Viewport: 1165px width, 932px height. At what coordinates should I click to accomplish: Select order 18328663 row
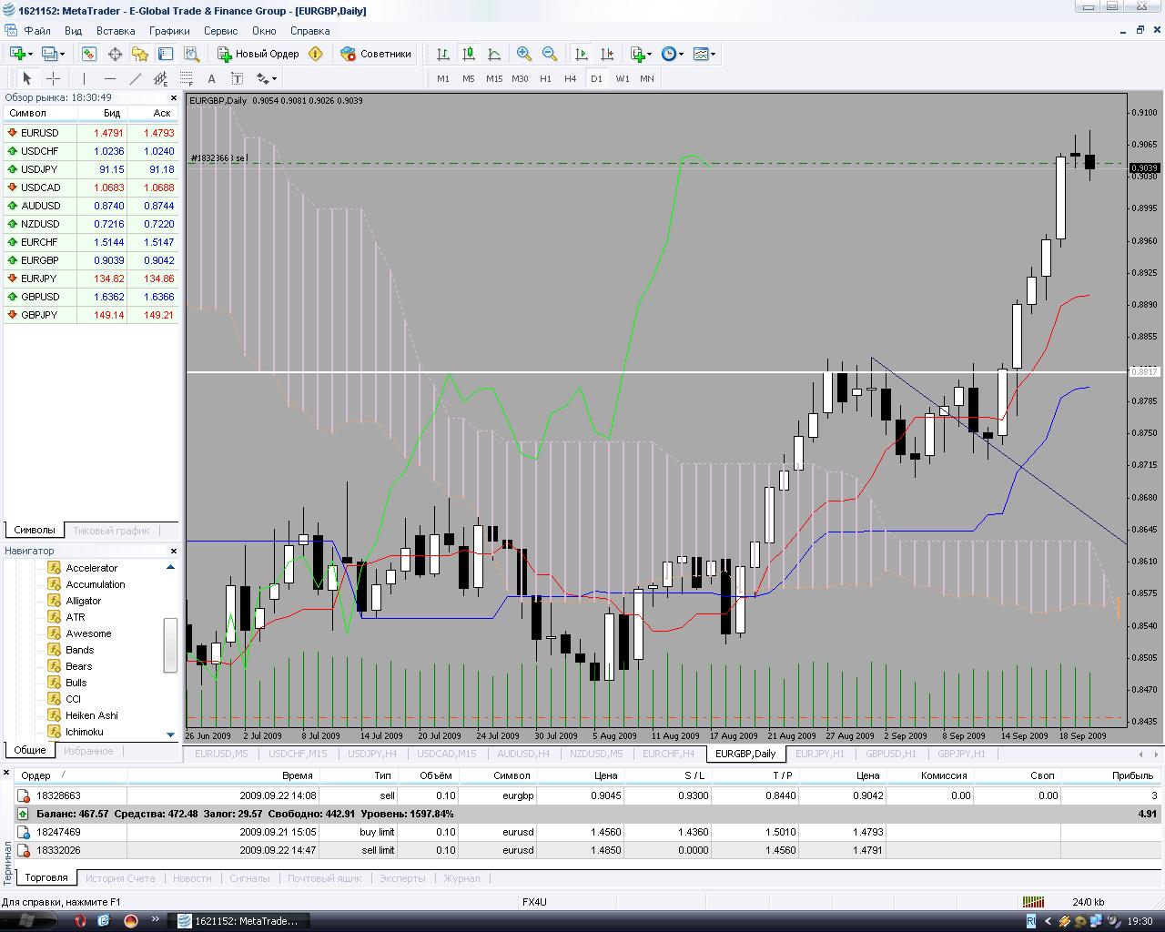pyautogui.click(x=588, y=795)
